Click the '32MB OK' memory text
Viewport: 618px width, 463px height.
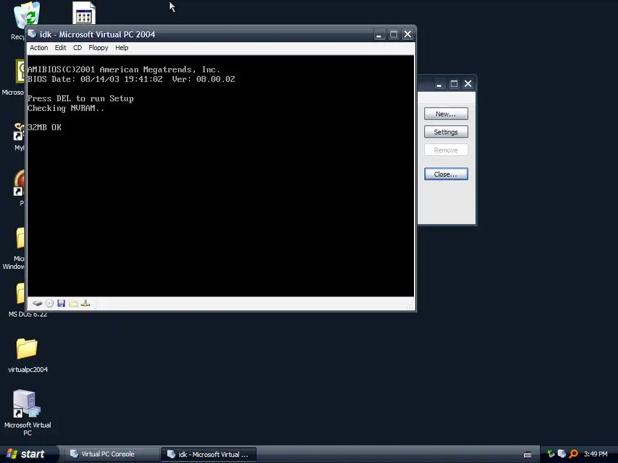click(x=44, y=127)
